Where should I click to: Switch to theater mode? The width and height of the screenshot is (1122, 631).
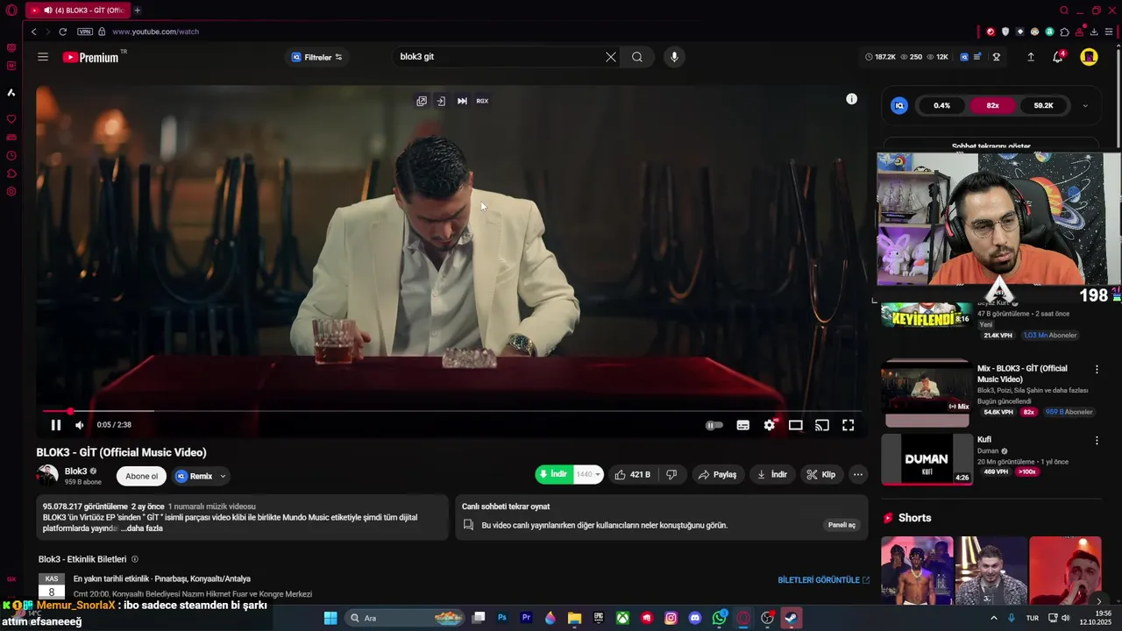pos(795,425)
